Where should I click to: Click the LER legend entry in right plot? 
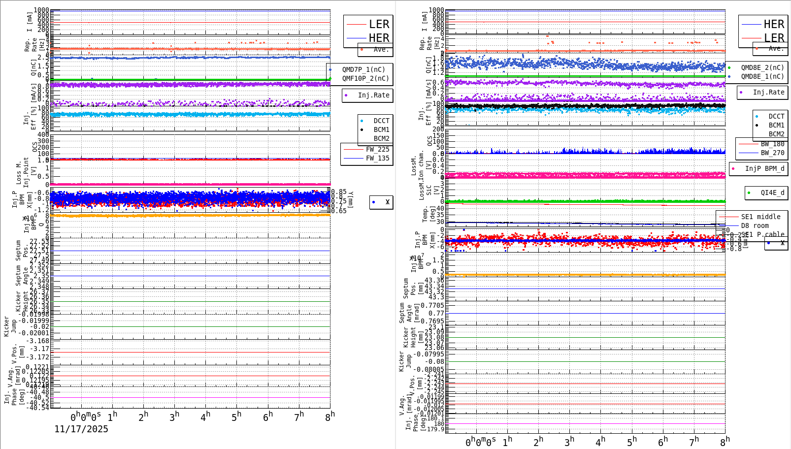point(774,38)
